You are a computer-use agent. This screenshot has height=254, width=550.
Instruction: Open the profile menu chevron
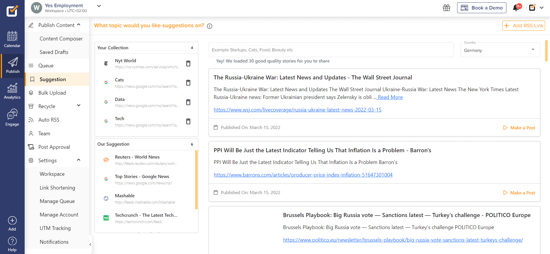(542, 8)
